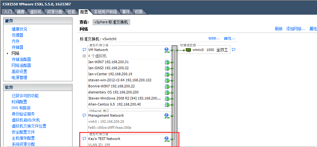Screen dimensions: 317x147
Task: Click the 属性 link next to 添加网络
Action: (x=313, y=29)
